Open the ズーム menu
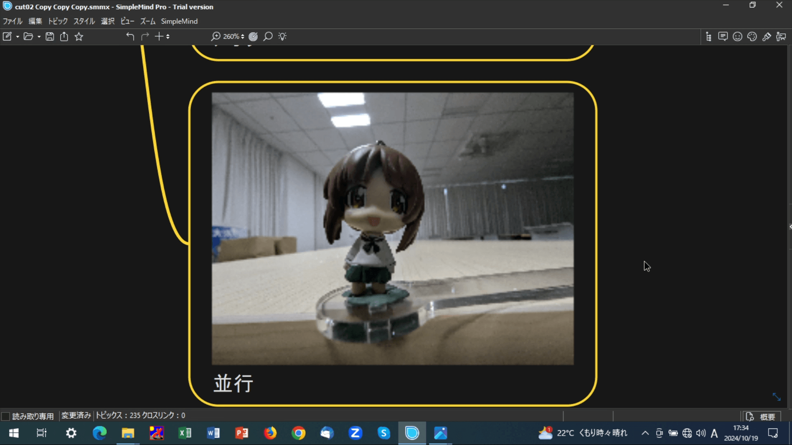 (x=148, y=21)
